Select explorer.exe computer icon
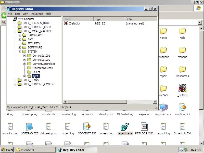Viewport: 204px width, 153px height. [x=163, y=108]
